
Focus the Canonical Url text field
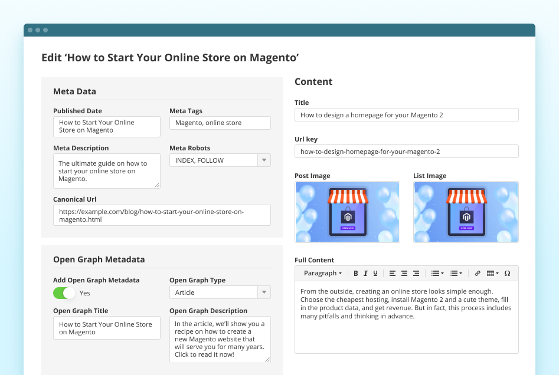click(x=162, y=215)
